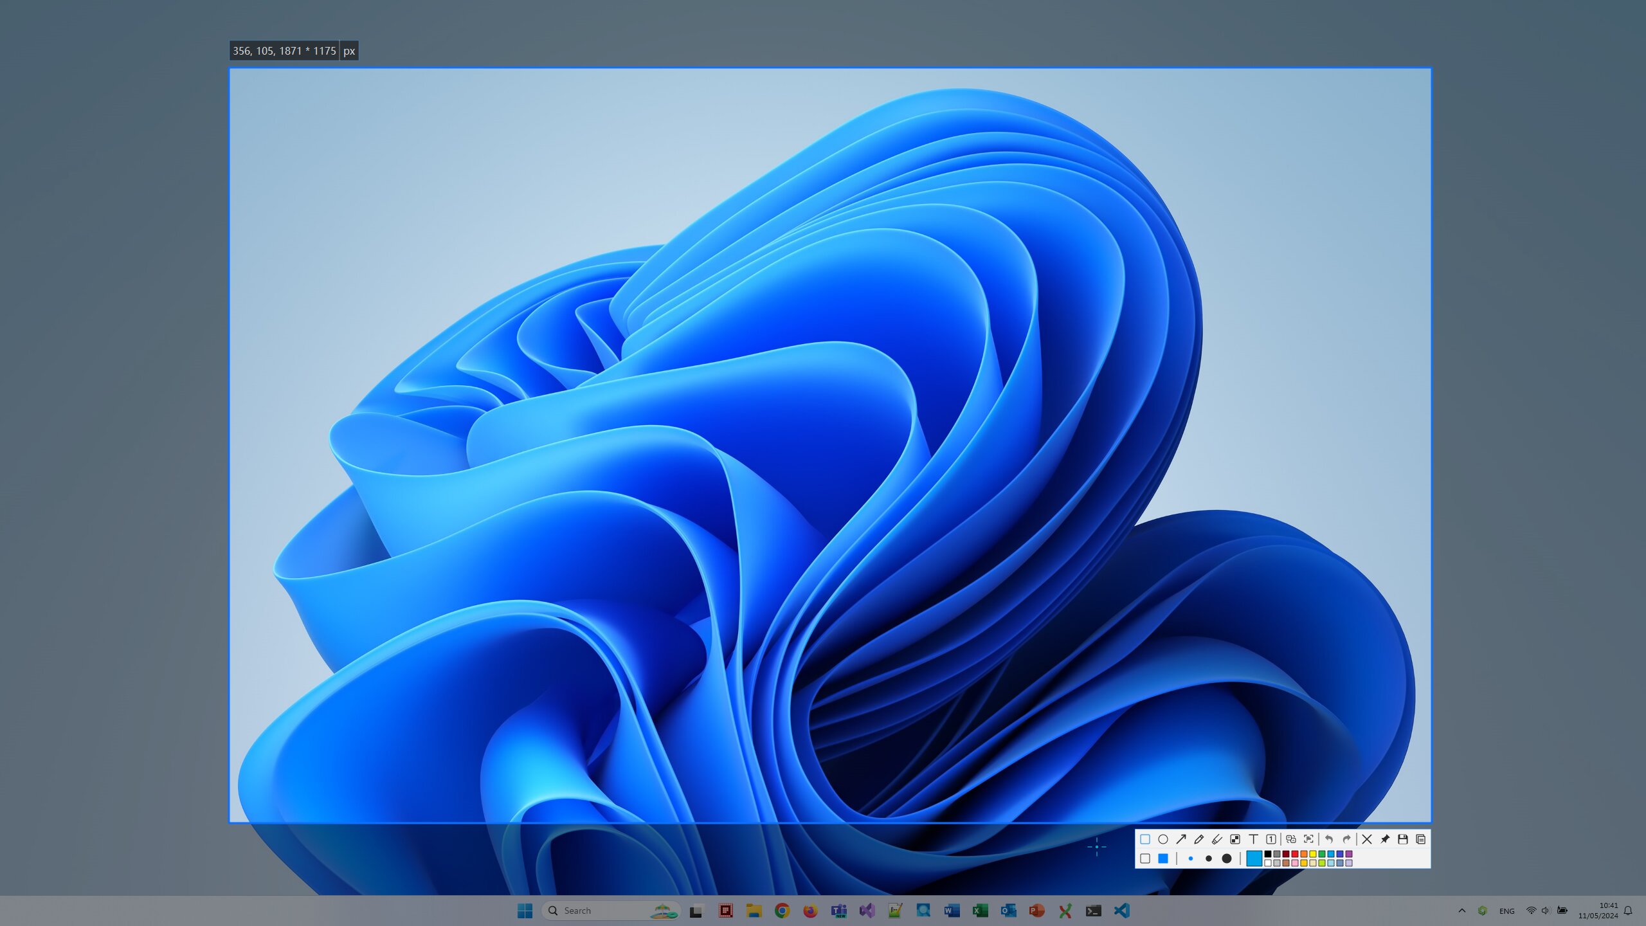Open Snipping Tool menu bar
Screen dimensions: 1646x926
click(1282, 848)
